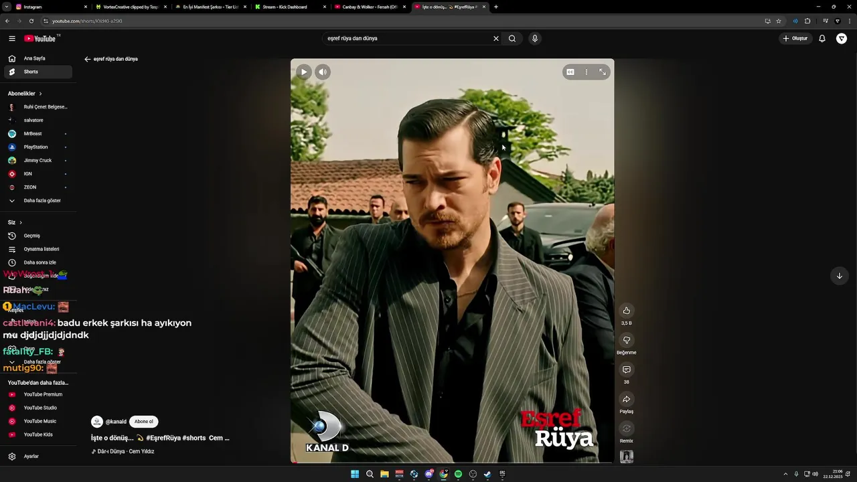This screenshot has width=857, height=482.
Task: Open the YouTube hamburger guide menu
Action: click(x=12, y=38)
